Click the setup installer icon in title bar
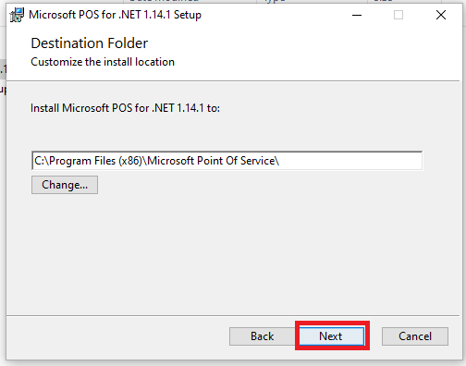 click(17, 15)
